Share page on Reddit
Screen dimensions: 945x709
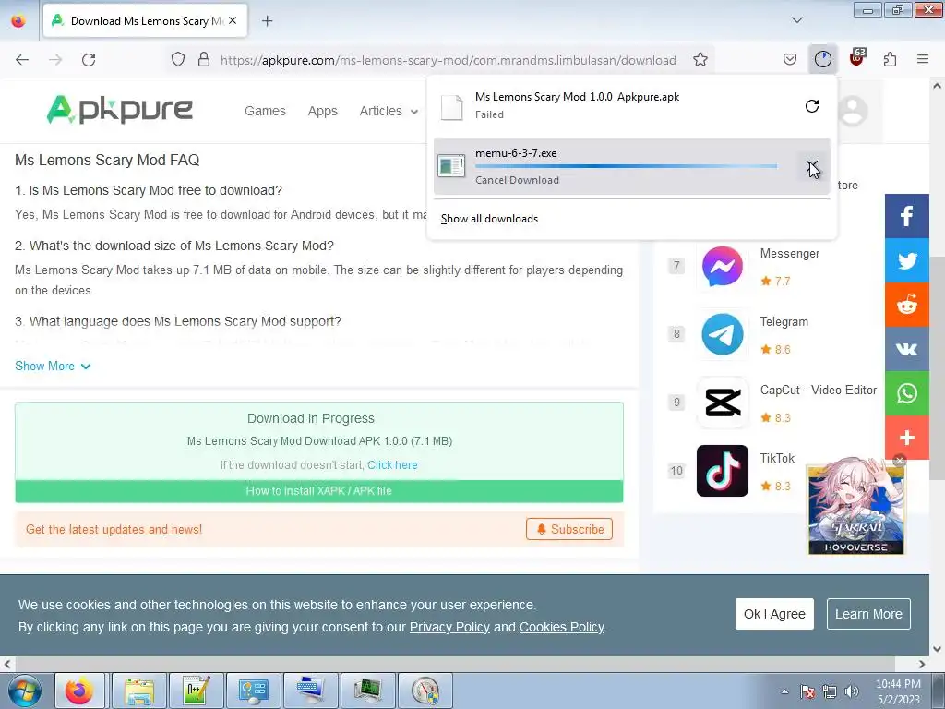tap(906, 305)
